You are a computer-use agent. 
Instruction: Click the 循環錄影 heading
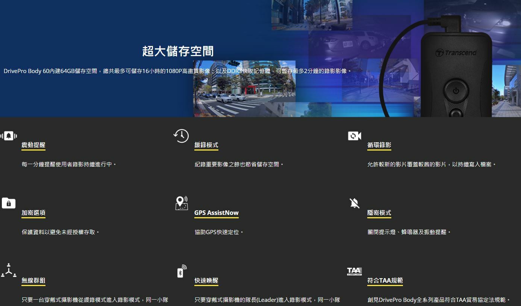(x=379, y=145)
